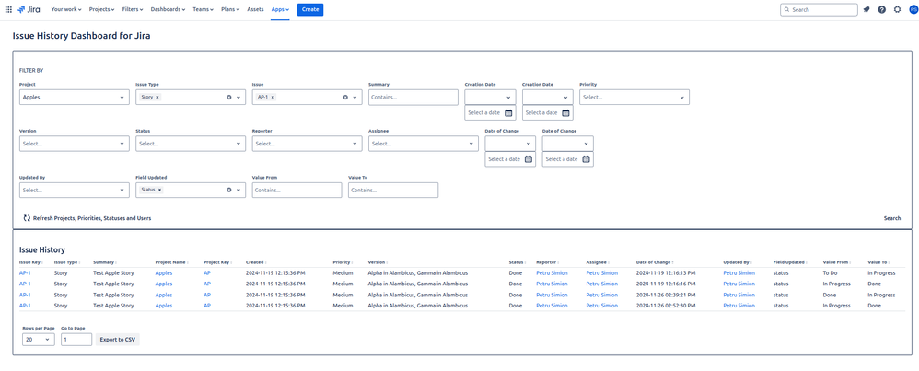Open the Reporter select dropdown
The height and width of the screenshot is (371, 919).
(x=307, y=144)
